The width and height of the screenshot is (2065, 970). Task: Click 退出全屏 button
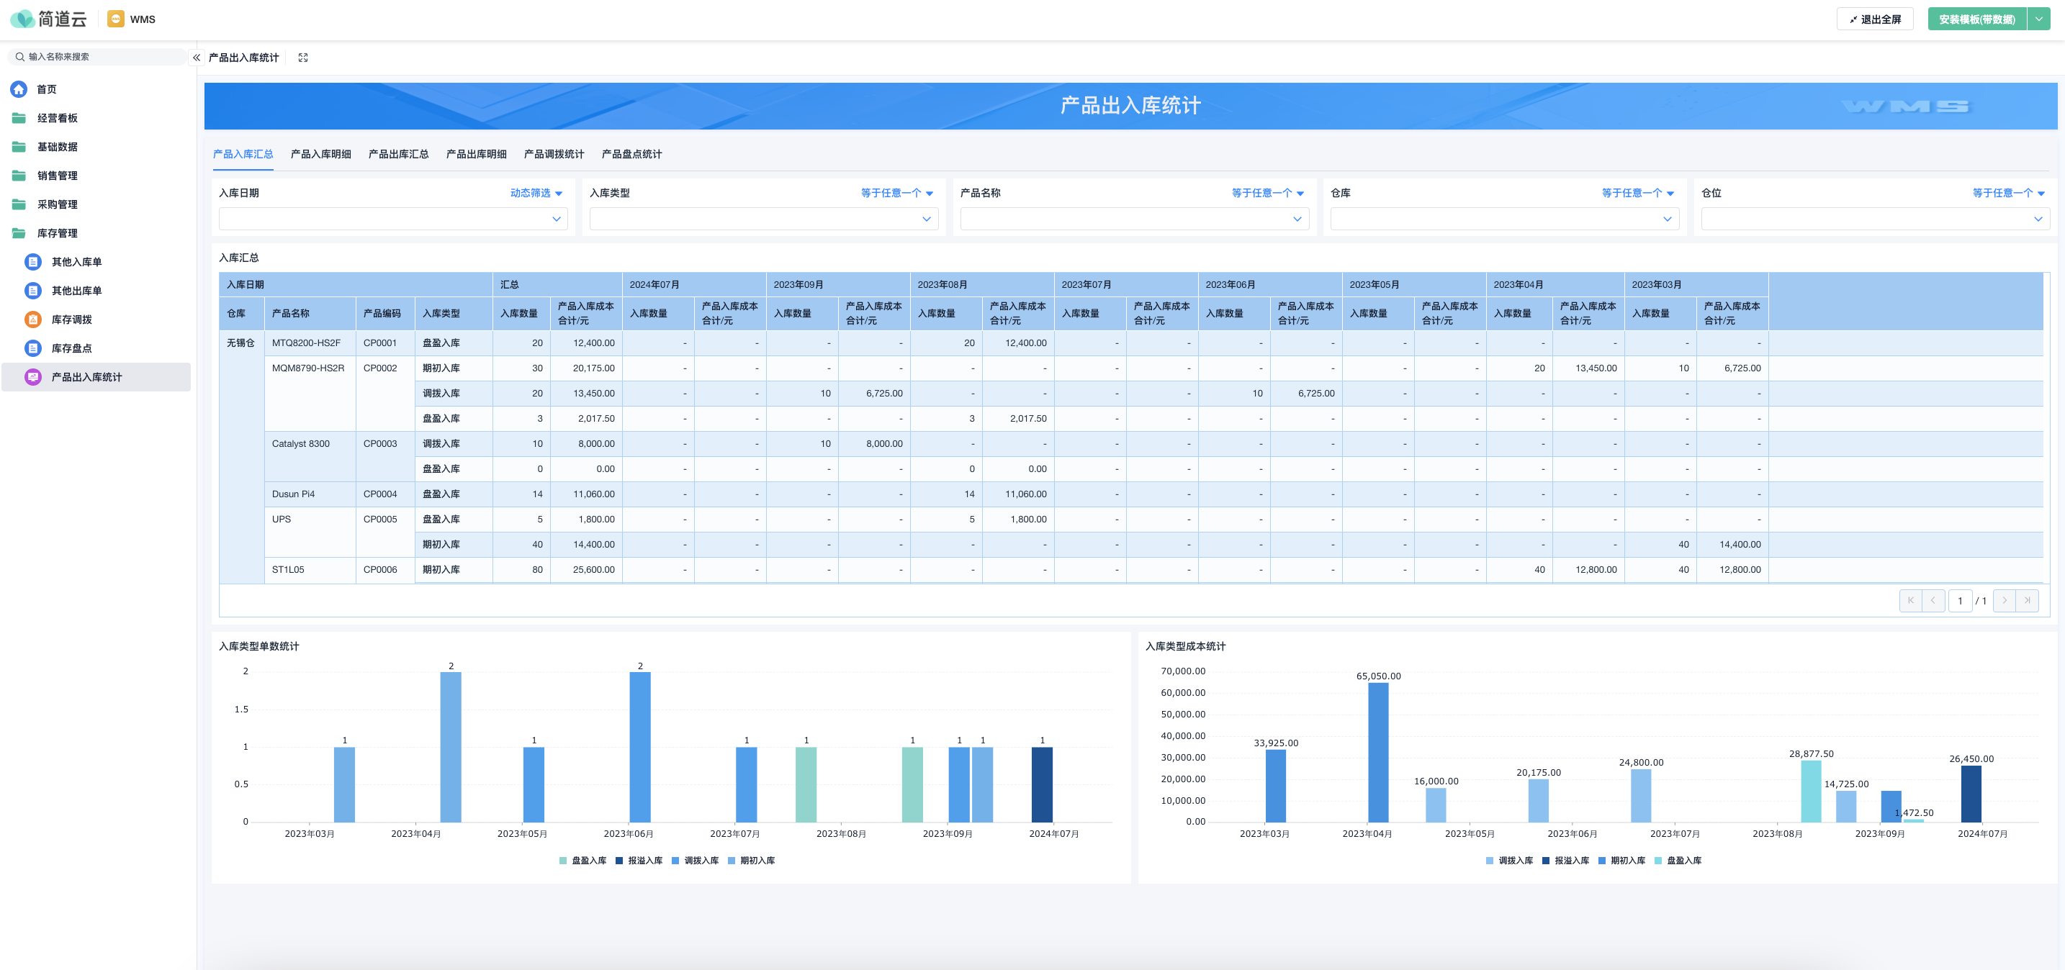[1874, 19]
